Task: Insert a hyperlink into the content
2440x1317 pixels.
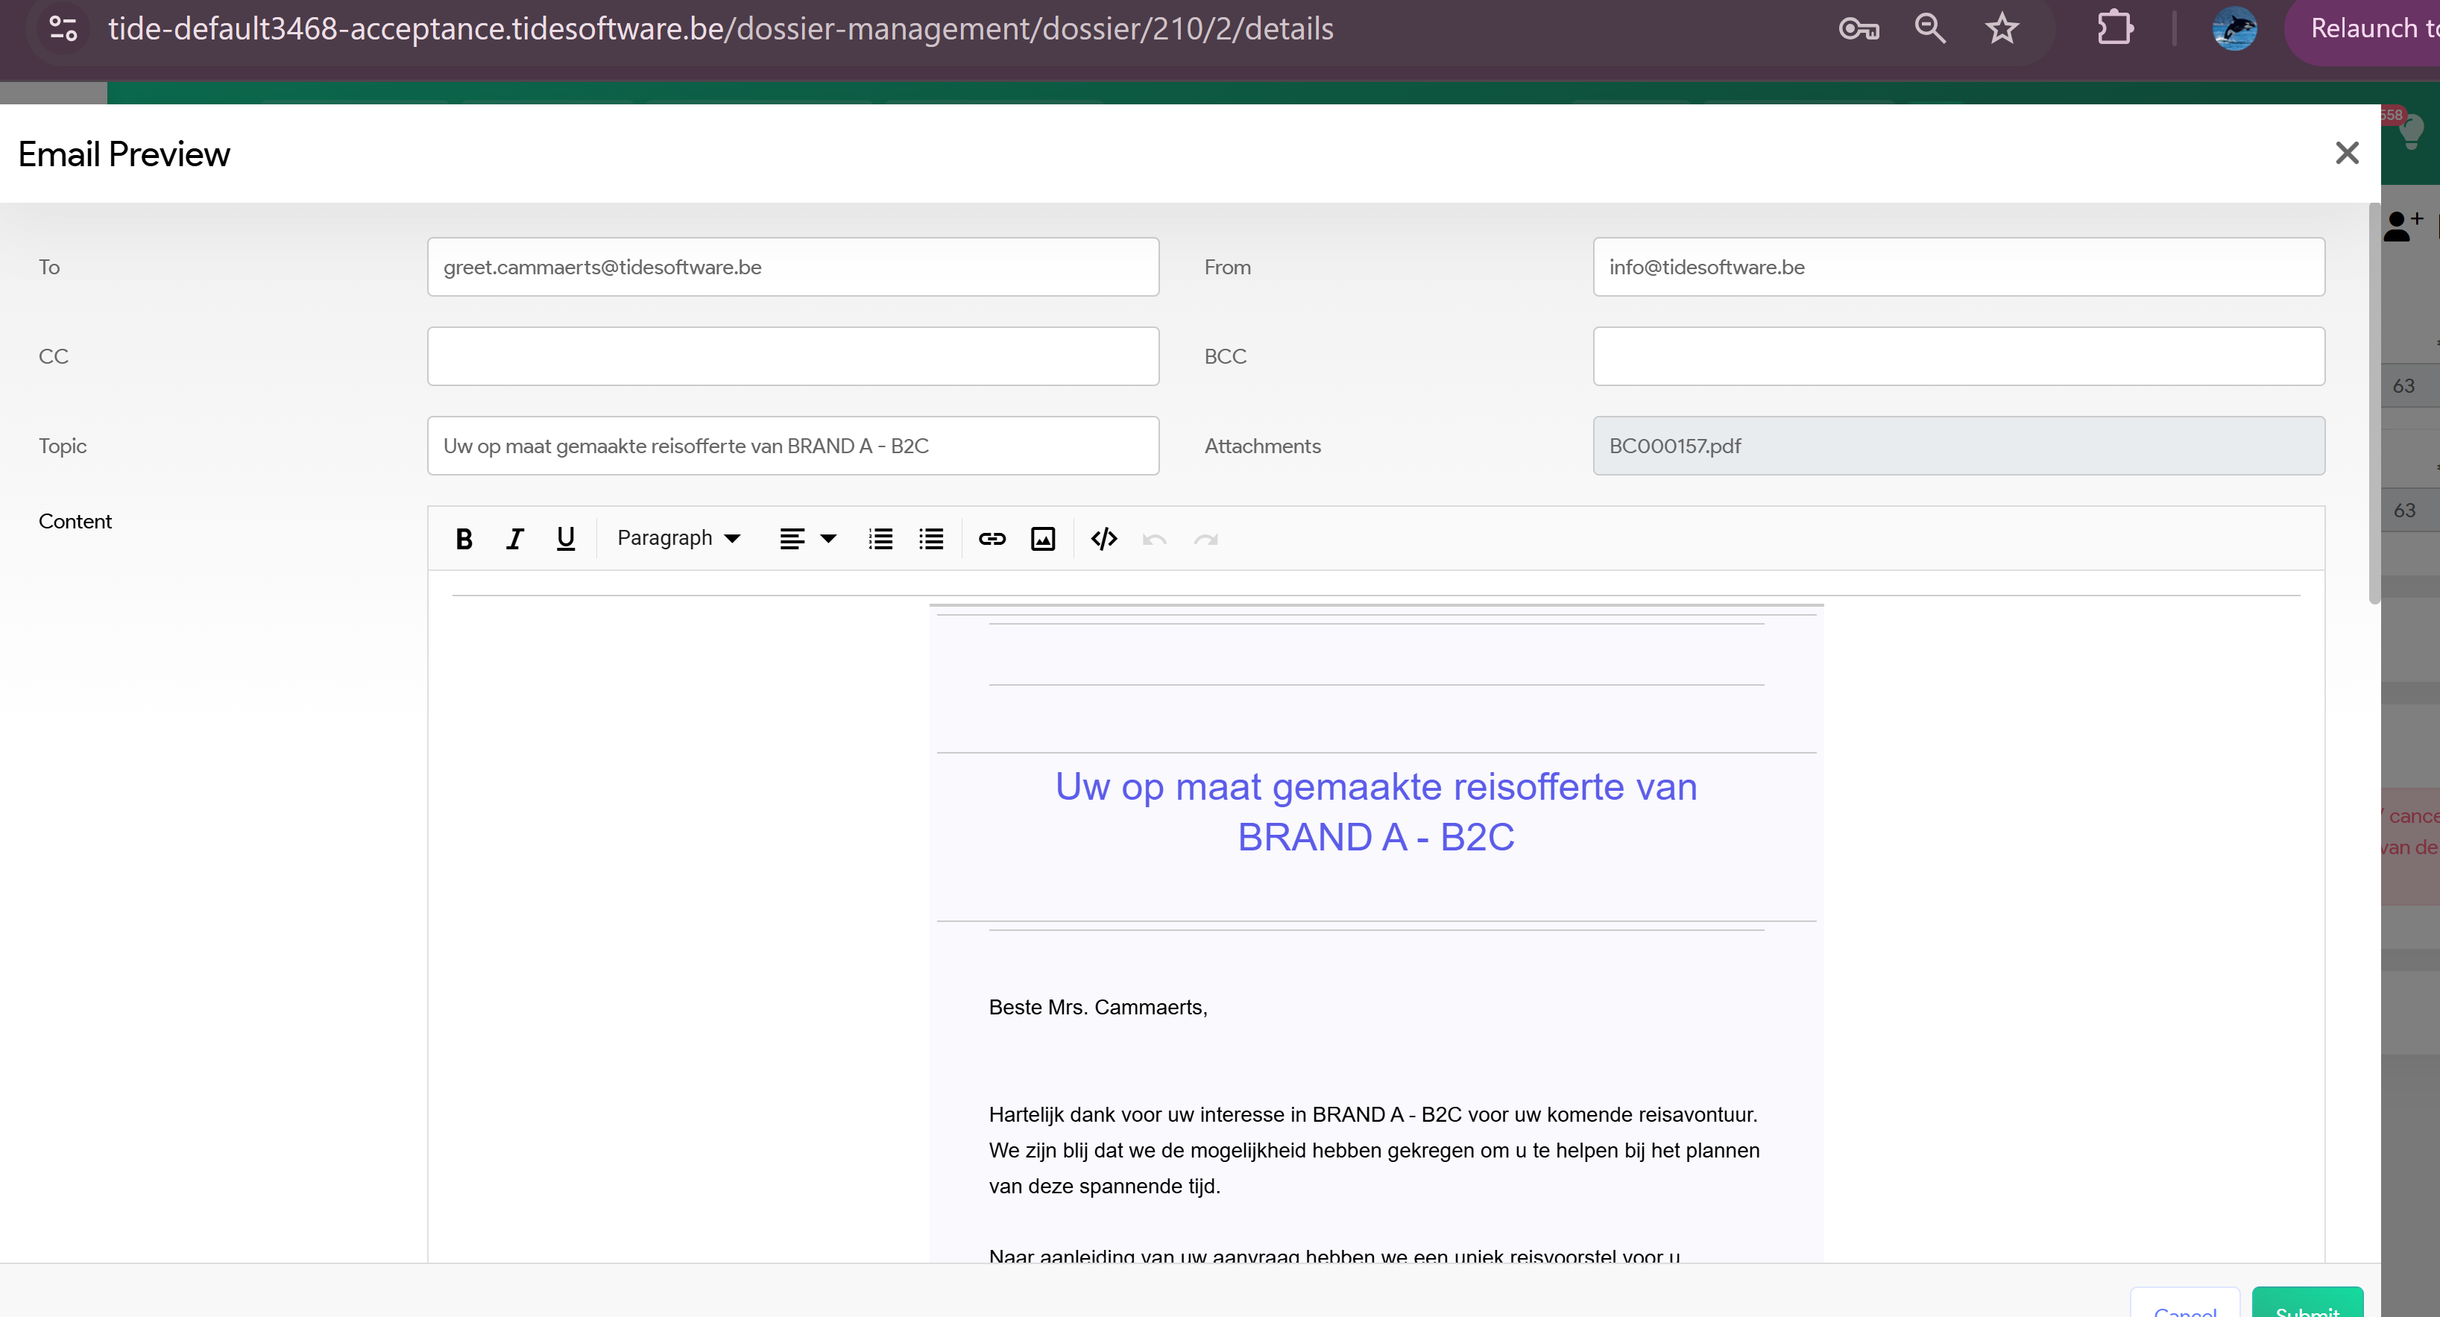Action: (992, 539)
